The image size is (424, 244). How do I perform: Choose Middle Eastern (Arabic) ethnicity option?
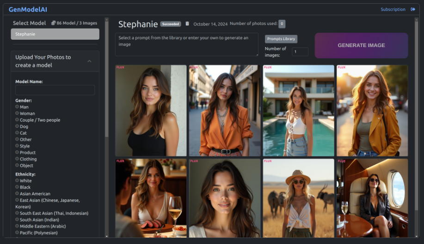click(17, 226)
